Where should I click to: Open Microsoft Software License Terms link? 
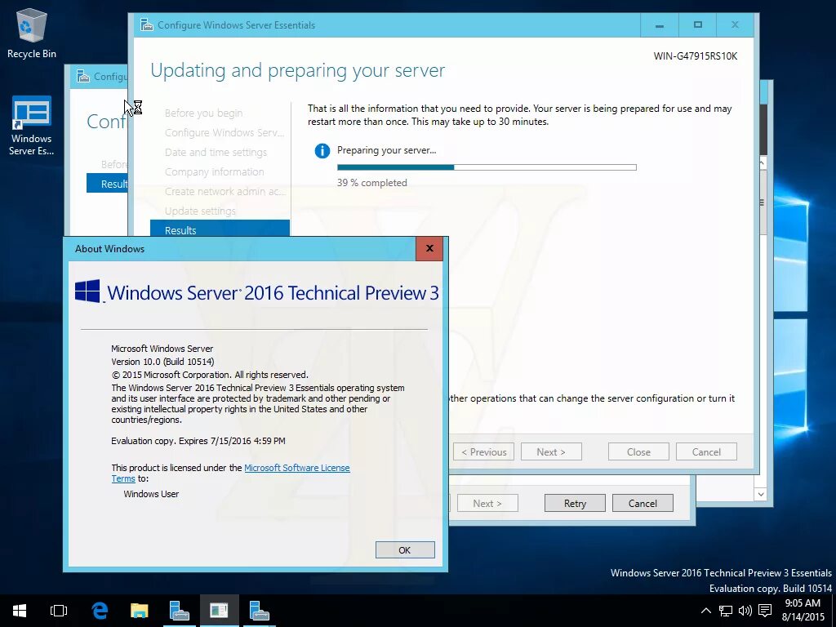click(297, 468)
